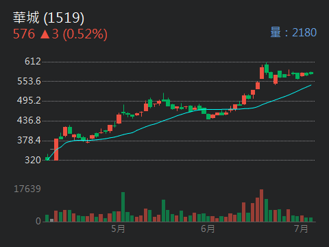Image resolution: width=329 pixels, height=247 pixels.
Task: Click the 17639 volume axis label
Action: pos(27,189)
